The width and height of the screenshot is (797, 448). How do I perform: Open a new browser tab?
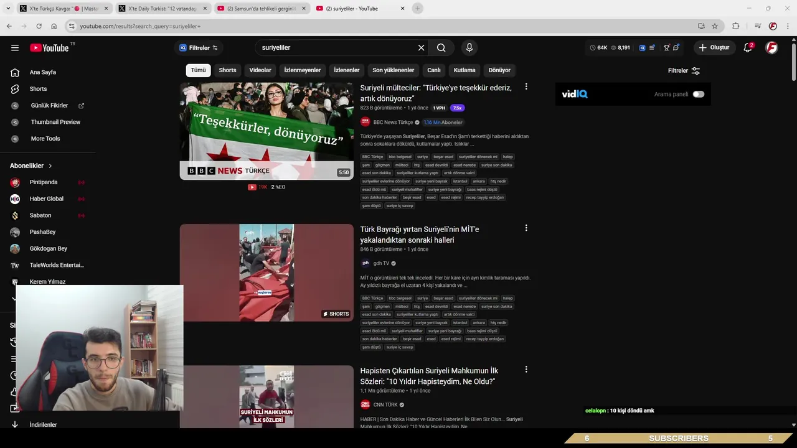pyautogui.click(x=418, y=8)
